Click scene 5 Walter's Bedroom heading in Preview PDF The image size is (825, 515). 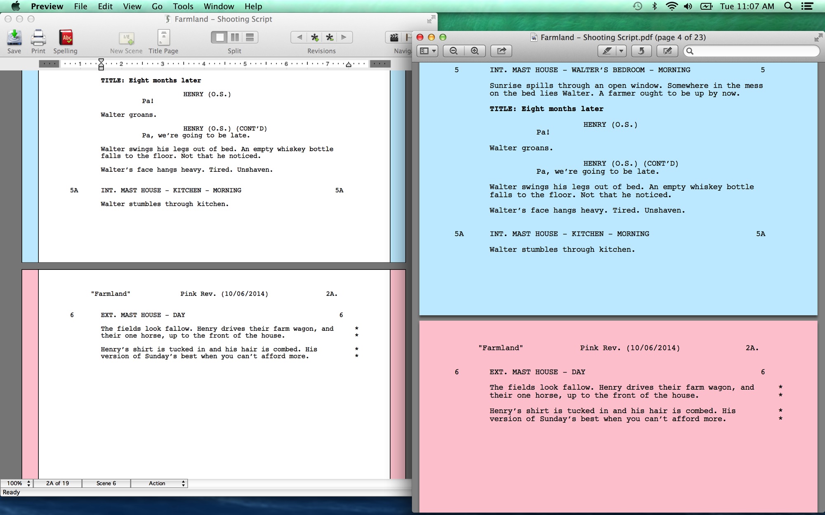point(589,70)
